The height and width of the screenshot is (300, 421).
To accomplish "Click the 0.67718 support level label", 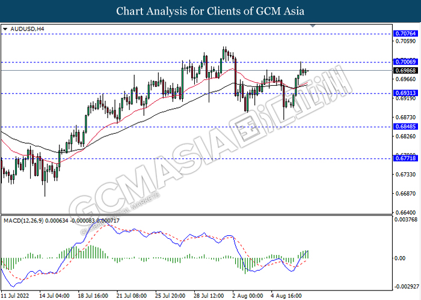I will (406, 158).
